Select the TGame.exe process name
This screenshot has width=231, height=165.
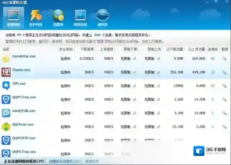point(21,70)
